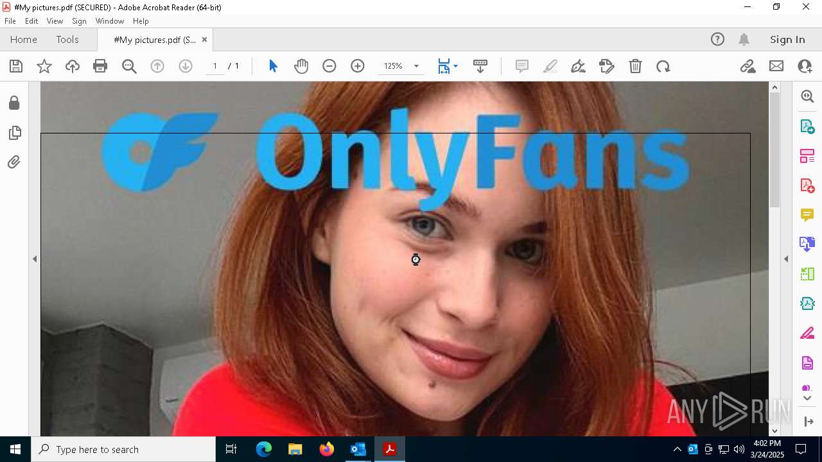The height and width of the screenshot is (462, 822).
Task: Open the Combine Files tool in right pane
Action: 807,244
